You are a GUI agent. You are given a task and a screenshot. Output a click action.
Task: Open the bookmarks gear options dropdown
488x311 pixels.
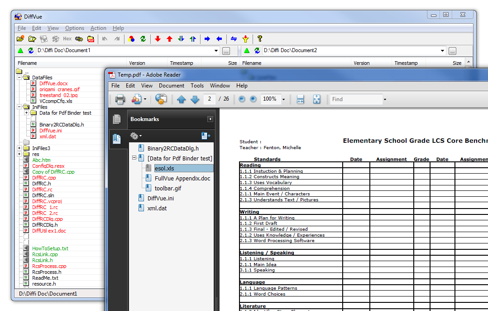(136, 136)
